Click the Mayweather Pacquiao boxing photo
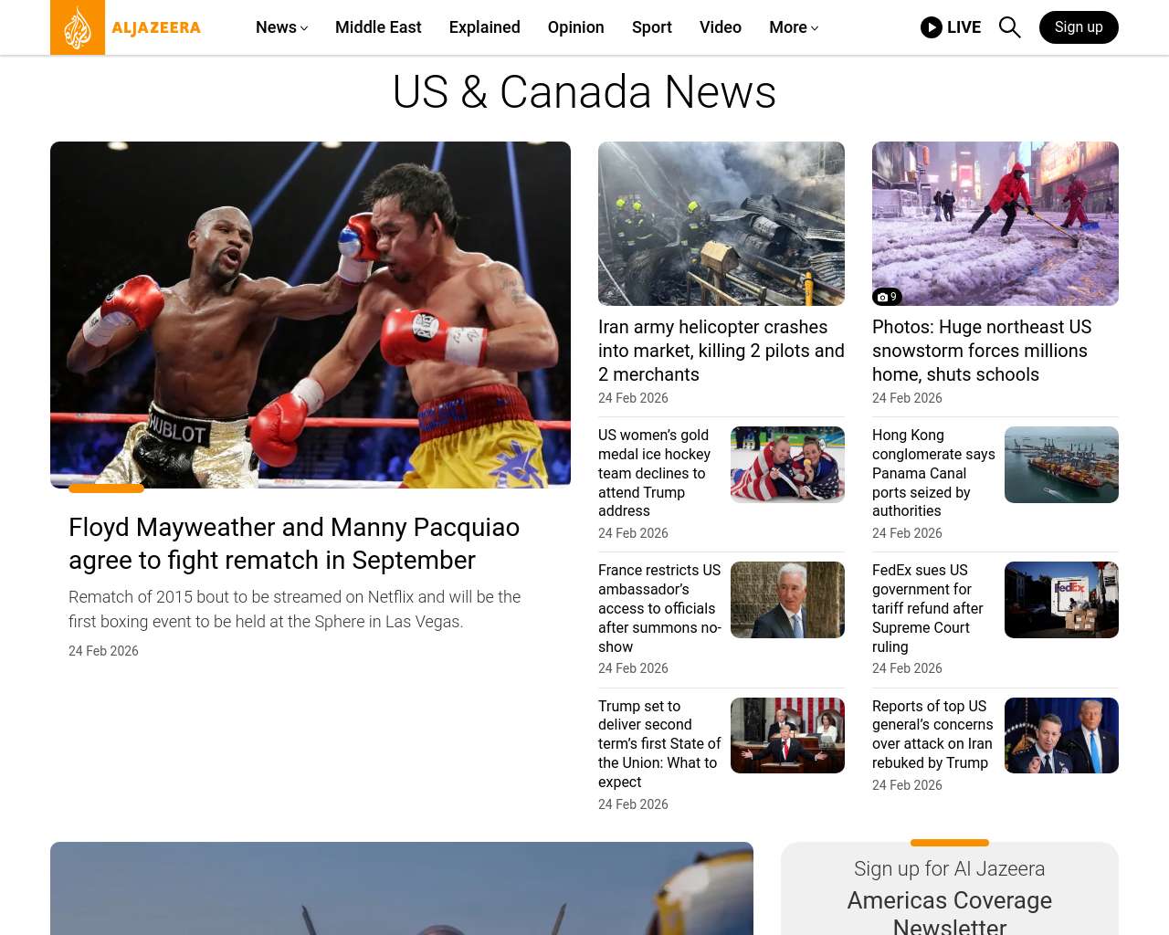The width and height of the screenshot is (1169, 935). 311,315
